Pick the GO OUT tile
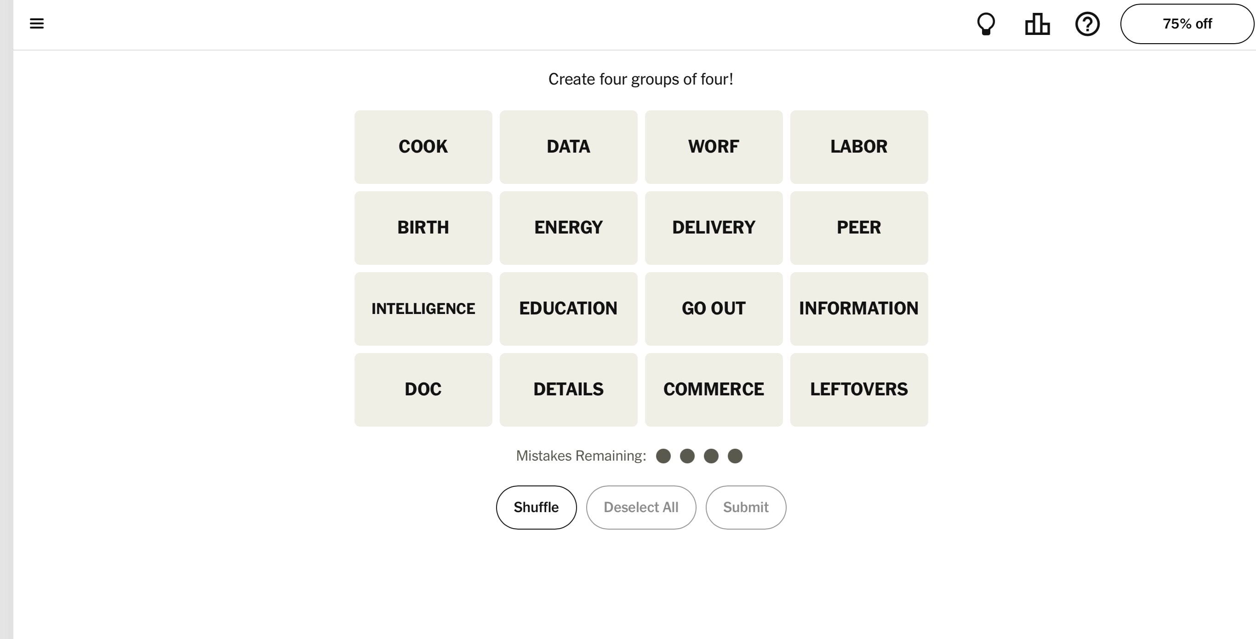Screen dimensions: 1256x639 pyautogui.click(x=714, y=308)
